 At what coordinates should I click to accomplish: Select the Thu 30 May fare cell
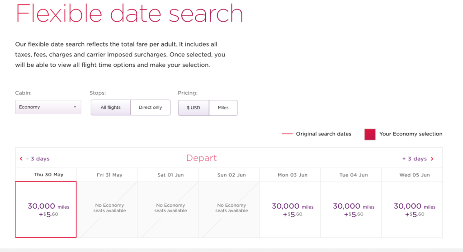tap(46, 210)
